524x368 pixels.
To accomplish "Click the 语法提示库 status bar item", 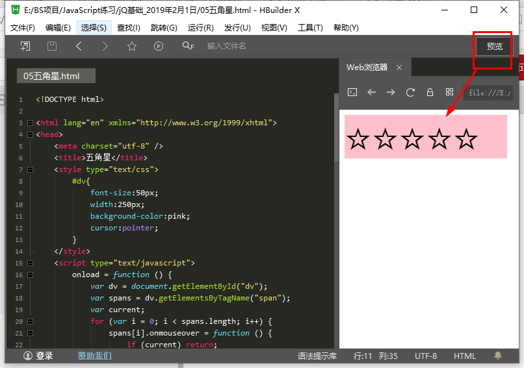I will (x=317, y=356).
